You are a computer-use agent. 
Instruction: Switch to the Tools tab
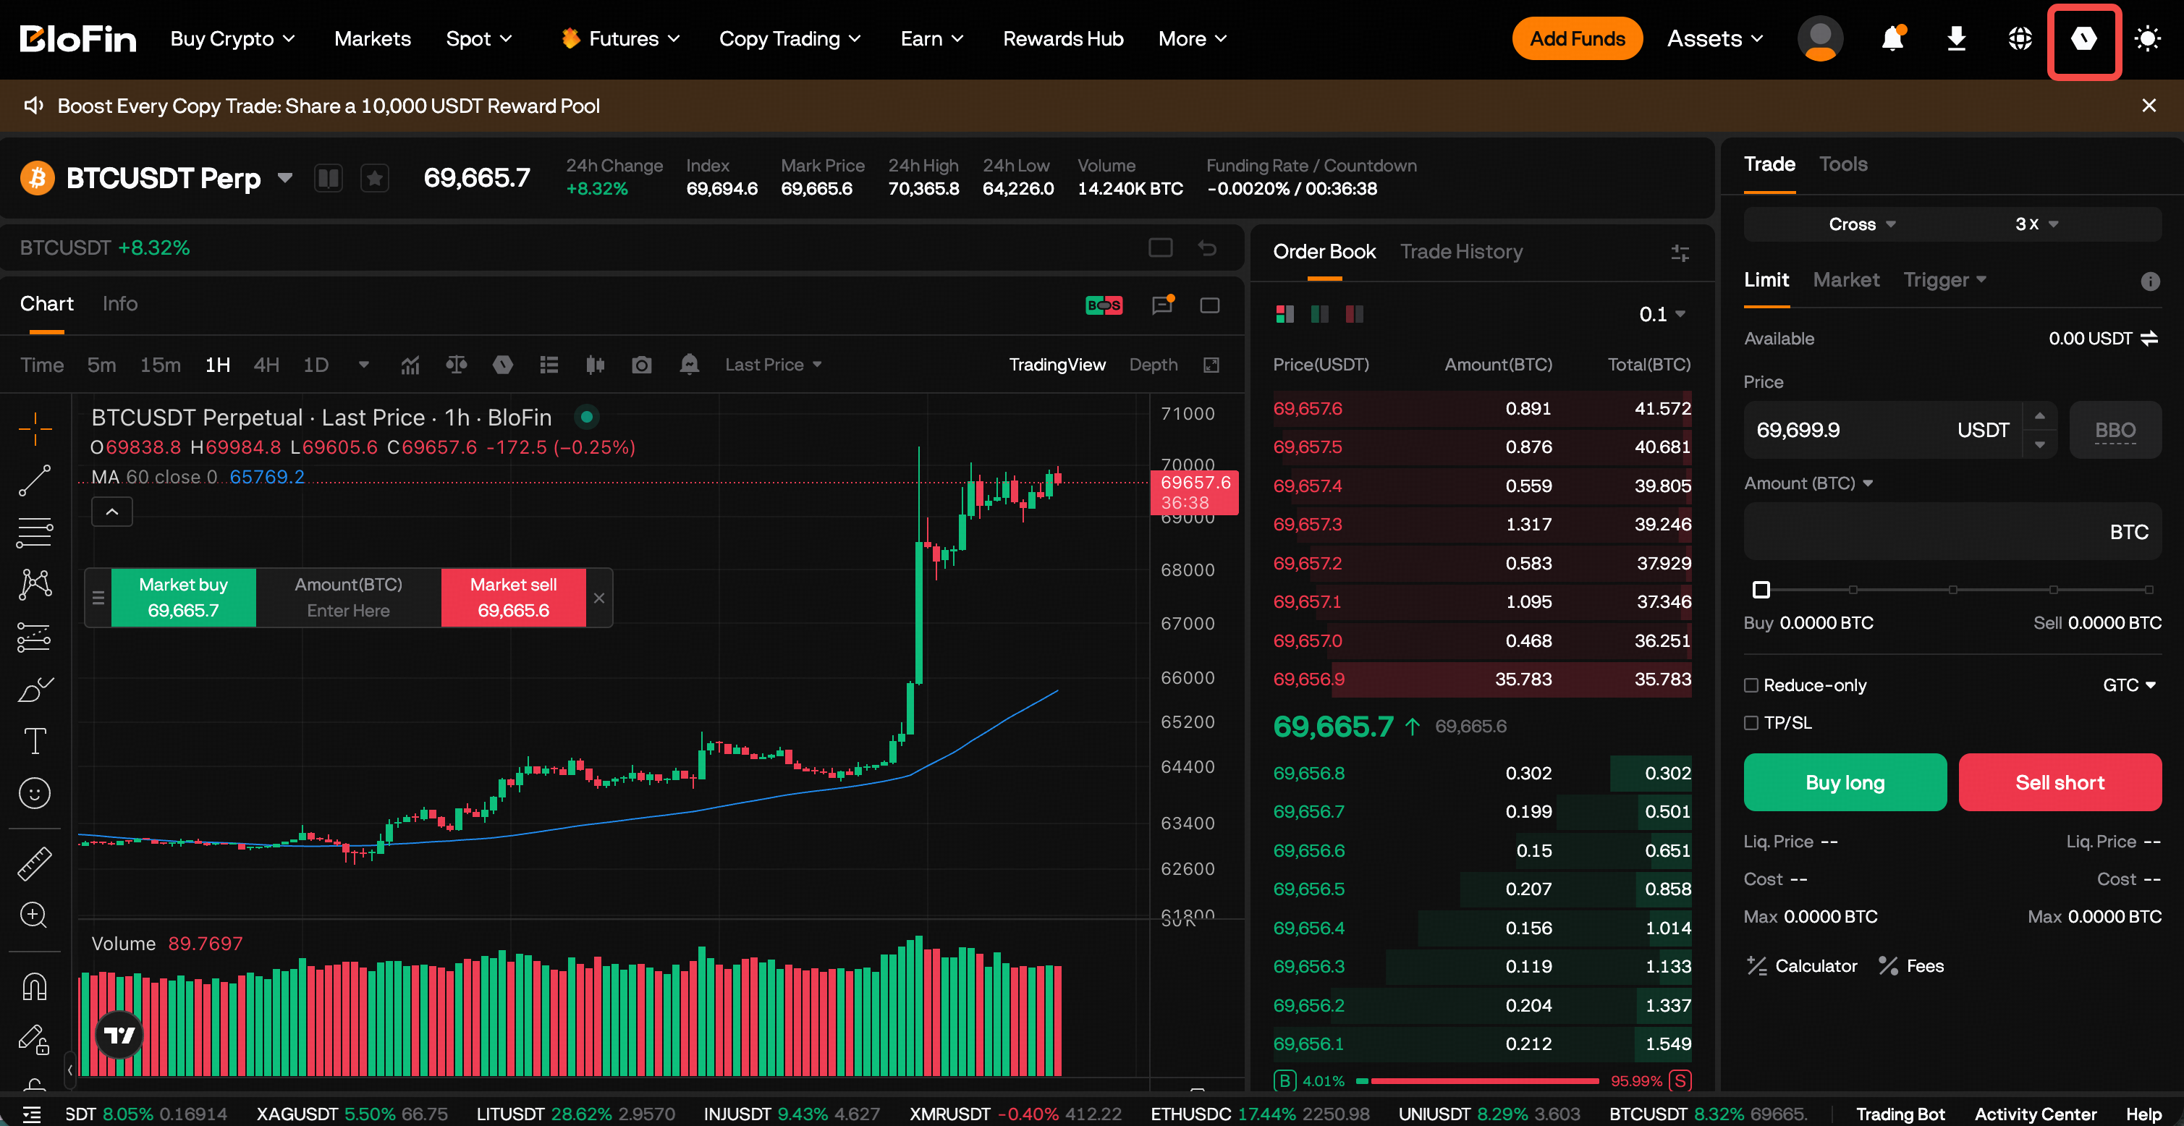tap(1843, 164)
